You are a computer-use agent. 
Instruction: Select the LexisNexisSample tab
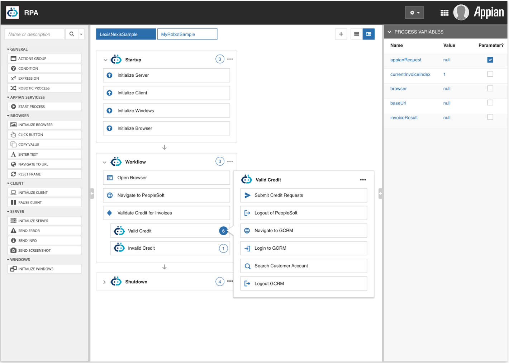[126, 34]
